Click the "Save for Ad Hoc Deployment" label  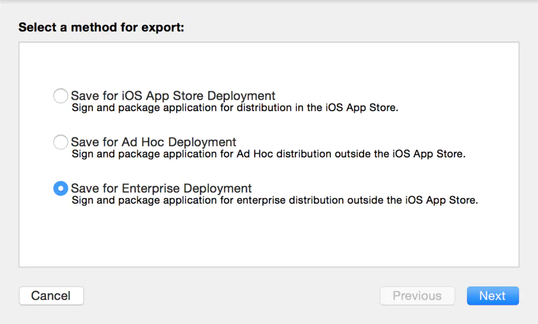[x=153, y=142]
